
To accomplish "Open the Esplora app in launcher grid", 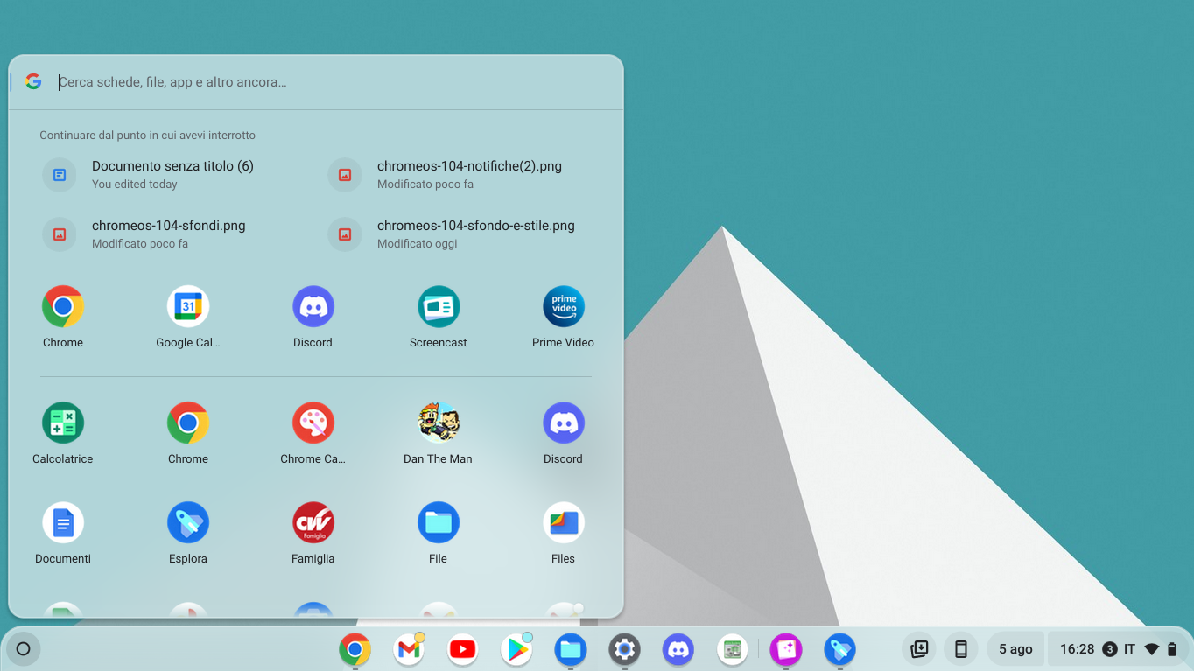I will coord(188,524).
